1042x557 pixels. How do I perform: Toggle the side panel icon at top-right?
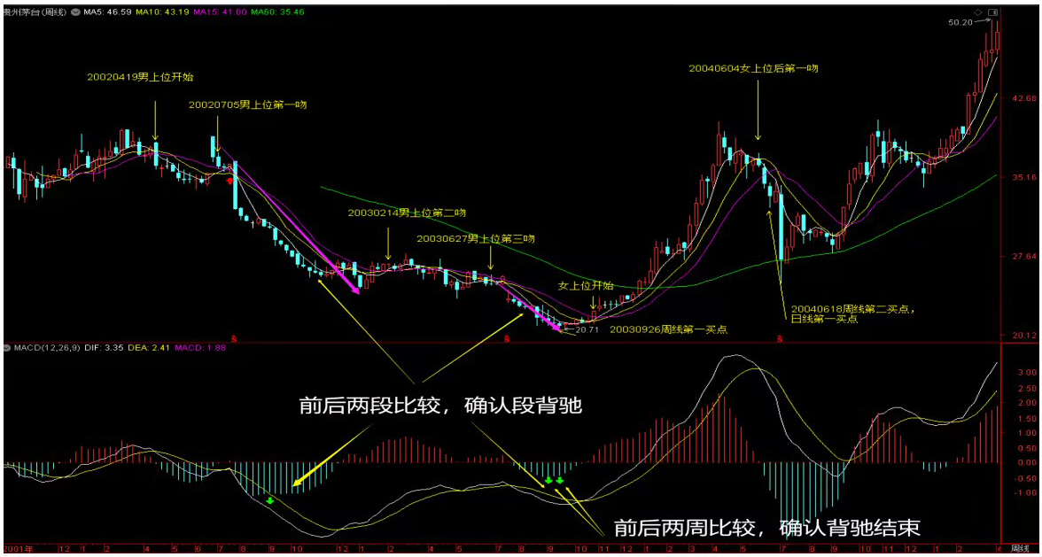(x=992, y=12)
